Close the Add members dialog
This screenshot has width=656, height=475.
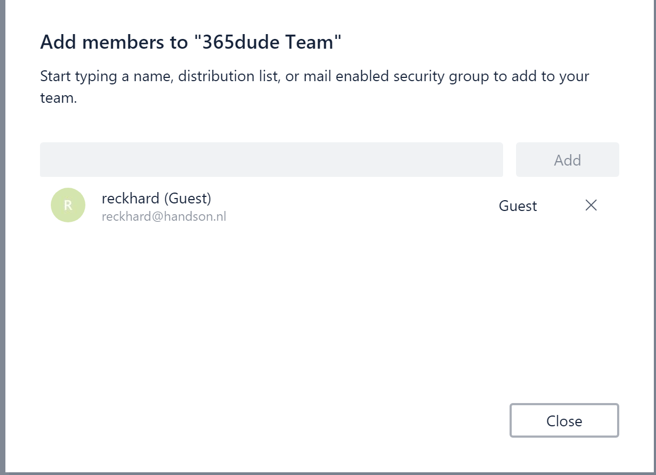coord(564,420)
